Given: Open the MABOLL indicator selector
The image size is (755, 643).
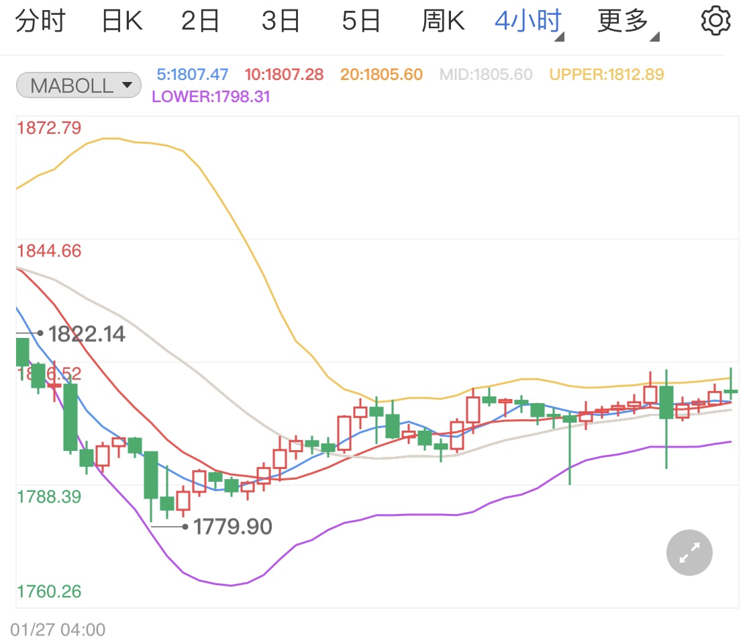Looking at the screenshot, I should coord(79,85).
